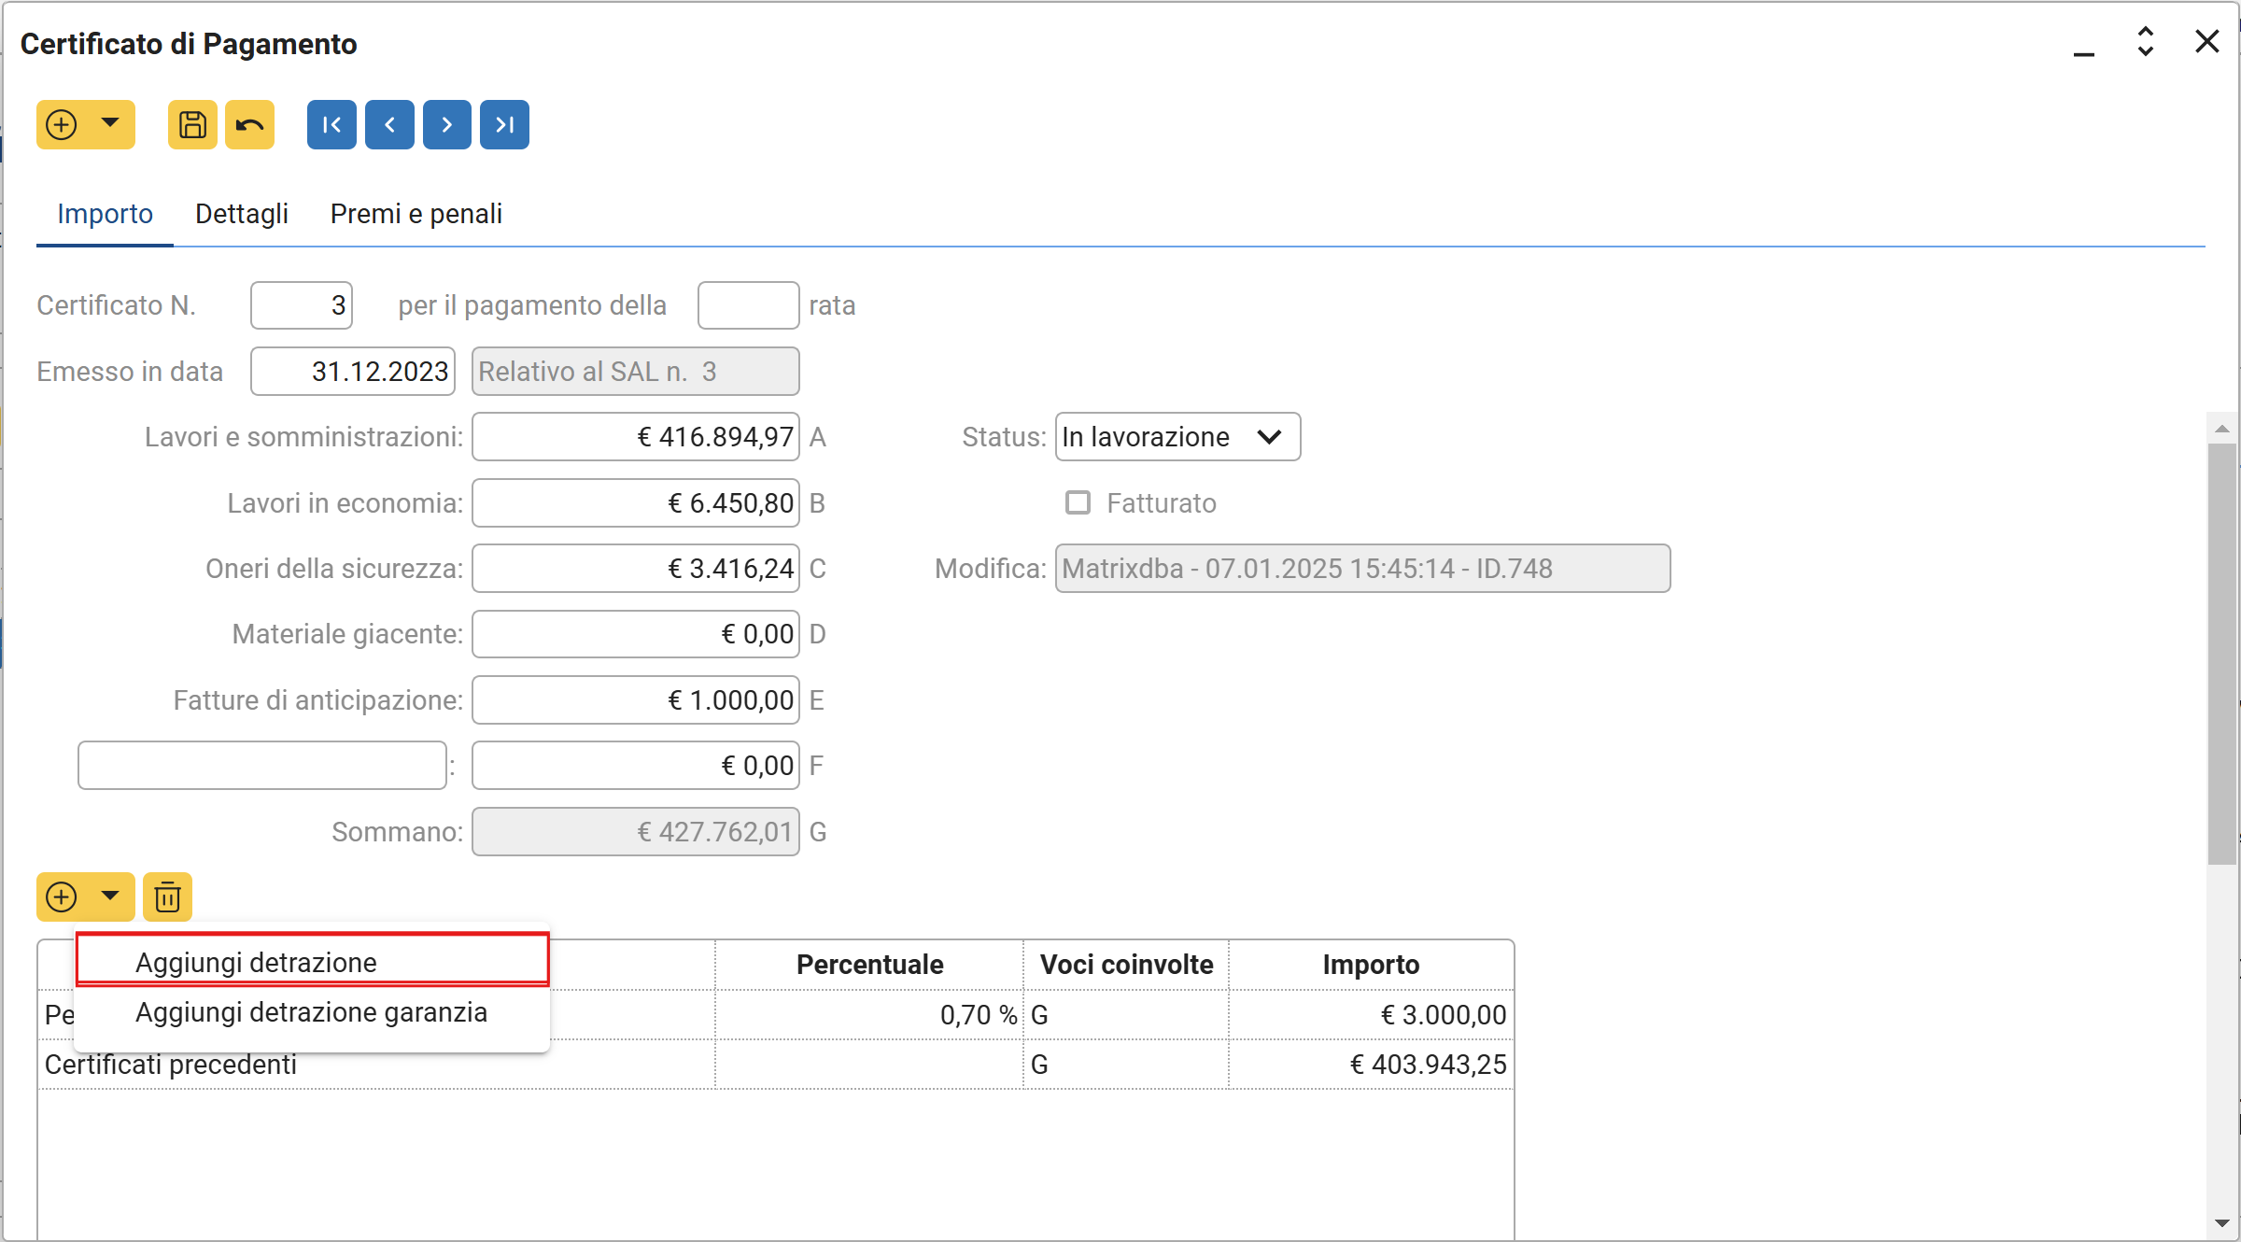This screenshot has height=1242, width=2241.
Task: Click the plus icon above the deductions table
Action: point(62,896)
